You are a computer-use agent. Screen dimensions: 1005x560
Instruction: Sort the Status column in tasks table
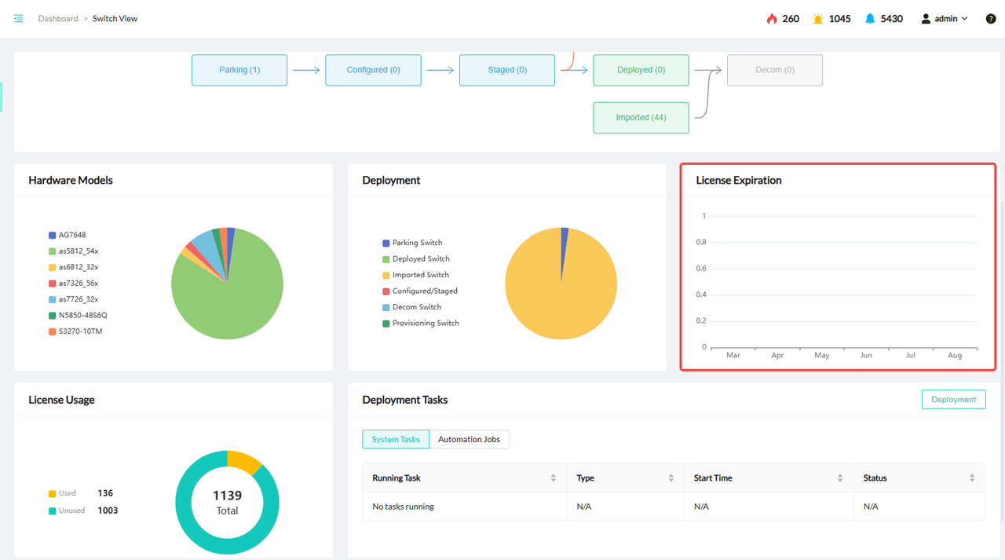coord(972,478)
